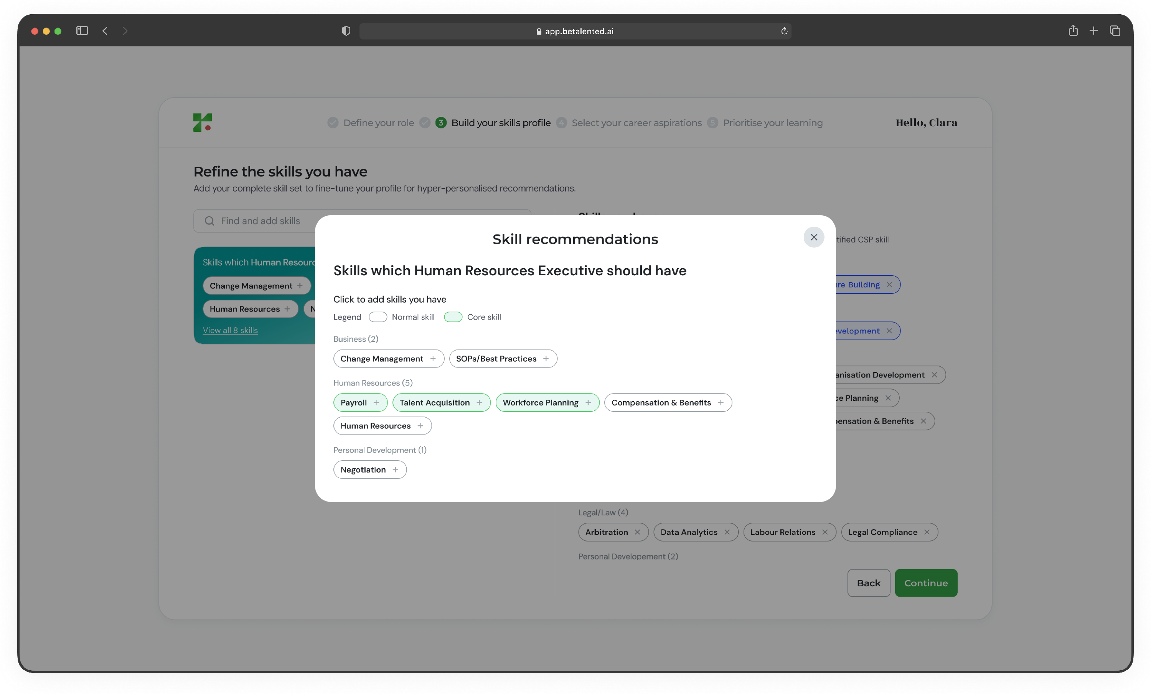Add the Workforce Planning skill chip

(x=588, y=402)
